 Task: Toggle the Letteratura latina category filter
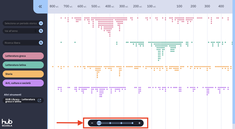coord(23,65)
